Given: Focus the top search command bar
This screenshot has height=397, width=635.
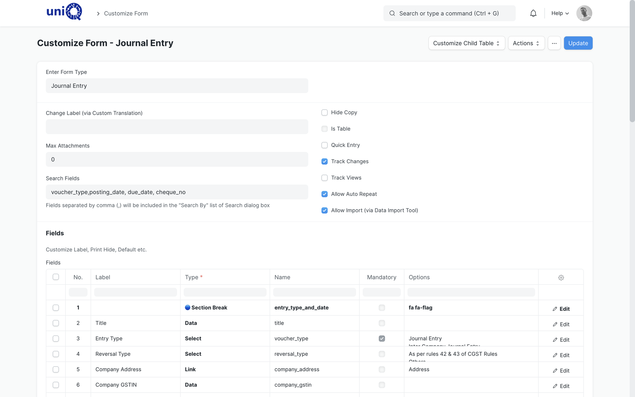Looking at the screenshot, I should (x=449, y=13).
